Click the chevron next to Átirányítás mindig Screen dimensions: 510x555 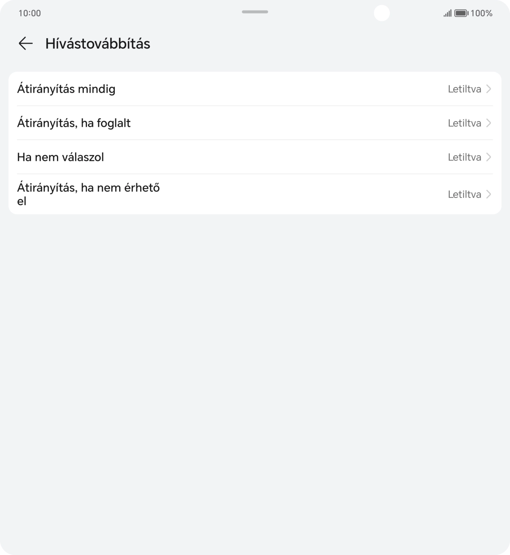pyautogui.click(x=488, y=89)
